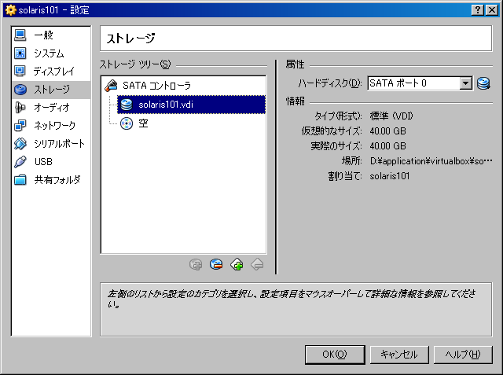This screenshot has width=503, height=375.
Task: Click the 標準 (VDI) type value
Action: coord(391,116)
